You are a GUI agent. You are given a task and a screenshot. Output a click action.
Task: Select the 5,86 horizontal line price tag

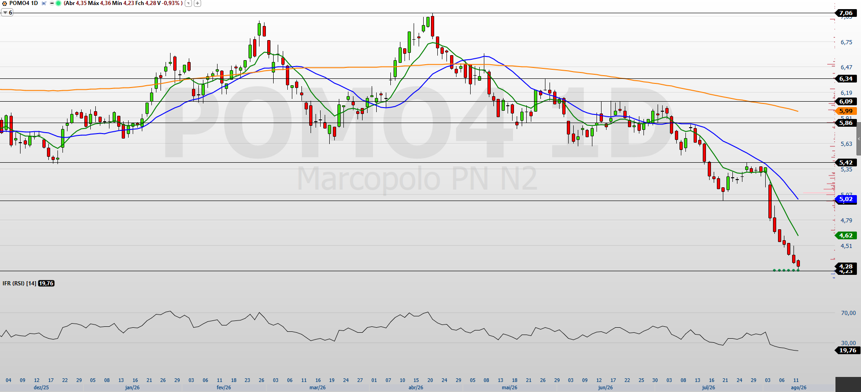point(846,123)
